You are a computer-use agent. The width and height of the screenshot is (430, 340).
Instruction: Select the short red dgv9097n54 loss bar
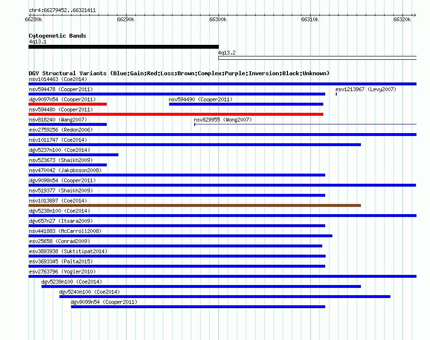(x=68, y=104)
